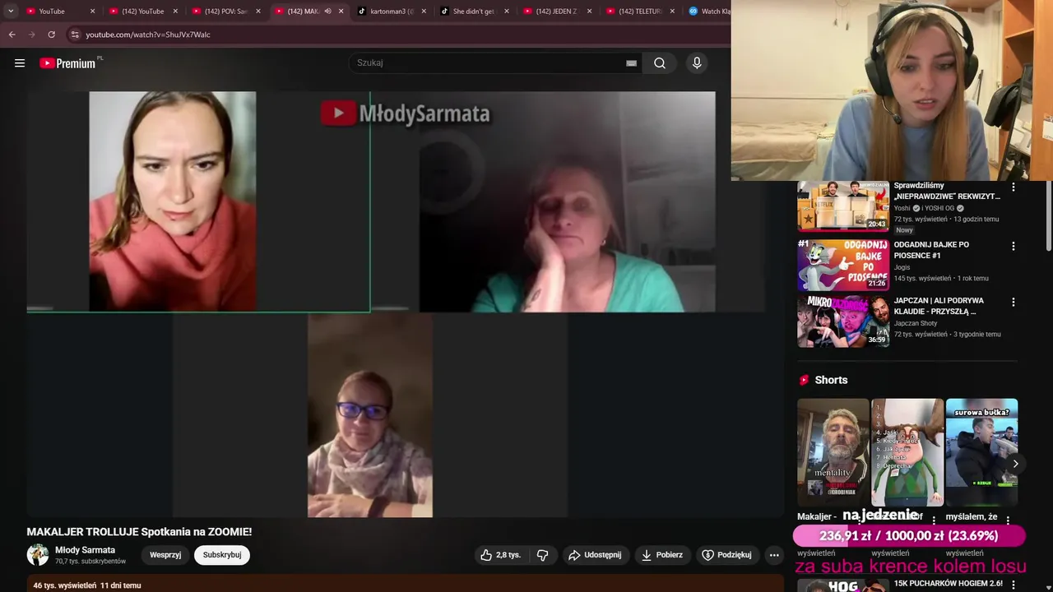
Task: Open Młody Sarmata channel avatar
Action: [38, 555]
